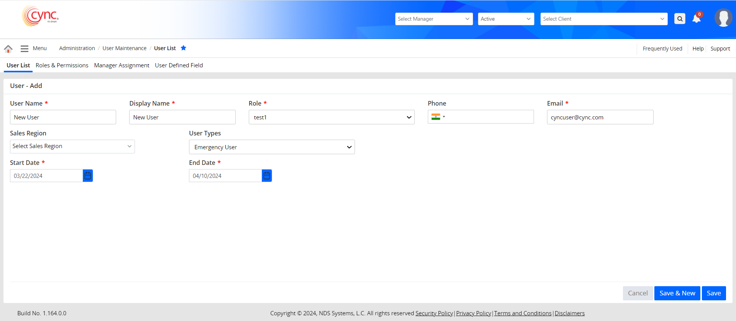Click the search magnifier icon
Screen dimensions: 736x321
[x=680, y=19]
